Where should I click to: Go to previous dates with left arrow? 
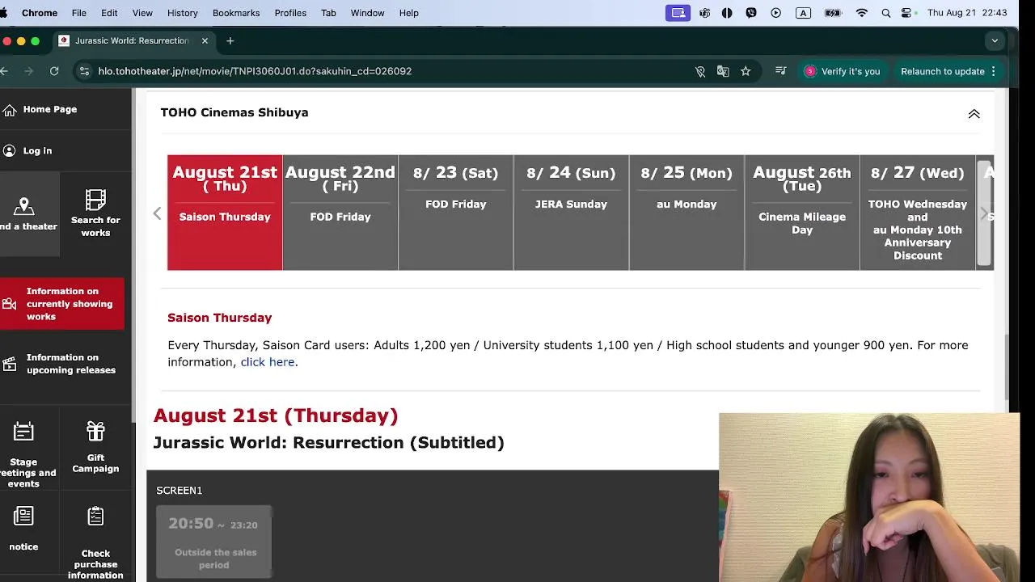(x=157, y=213)
